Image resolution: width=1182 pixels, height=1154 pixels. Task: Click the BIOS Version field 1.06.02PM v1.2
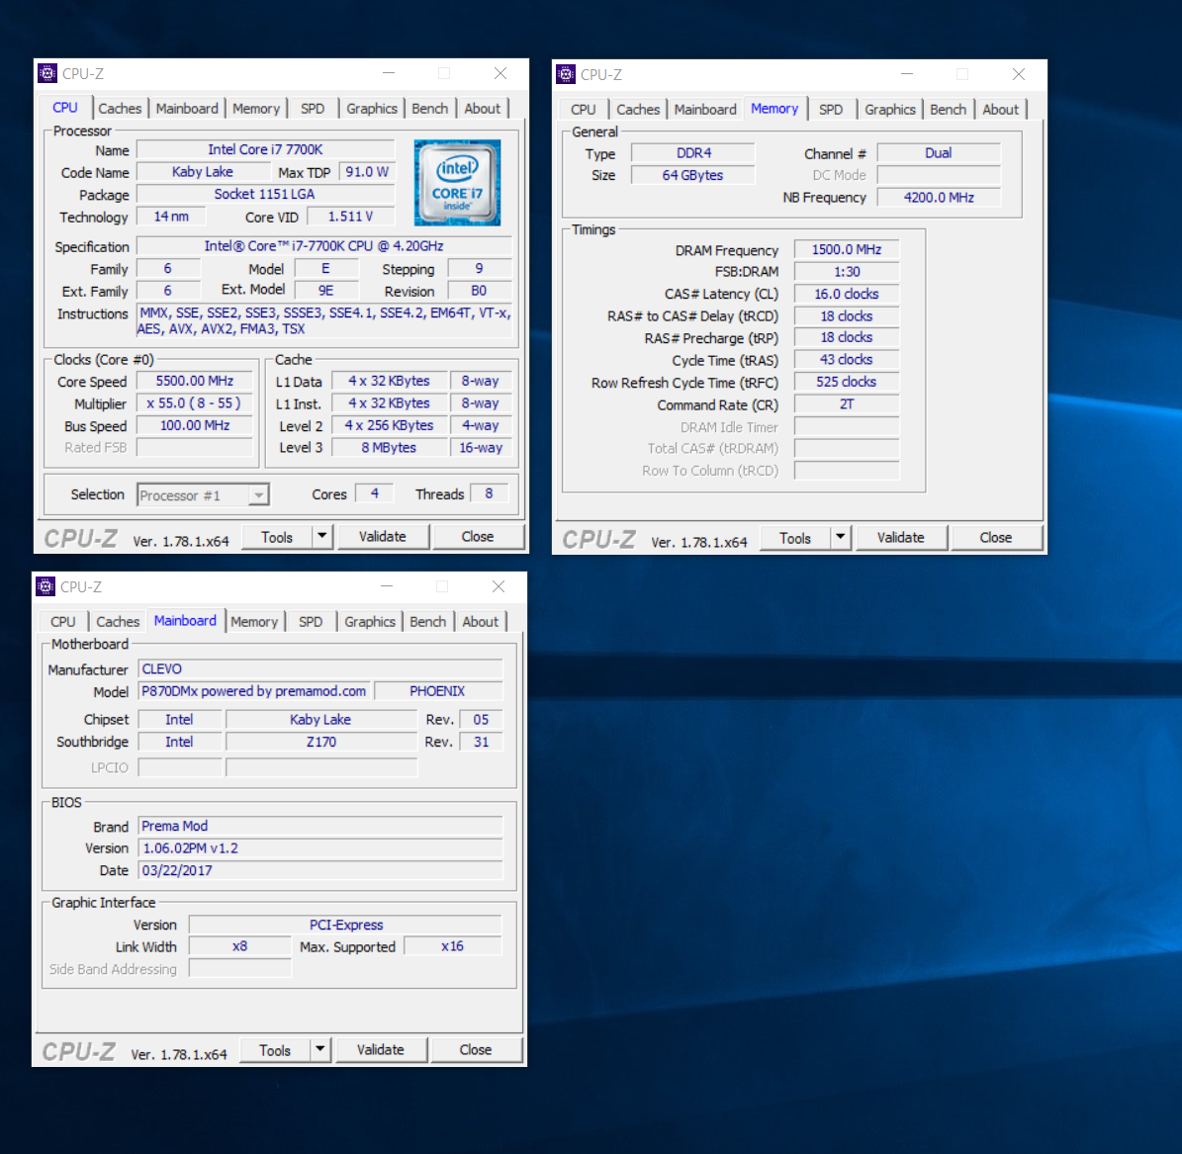click(x=320, y=848)
